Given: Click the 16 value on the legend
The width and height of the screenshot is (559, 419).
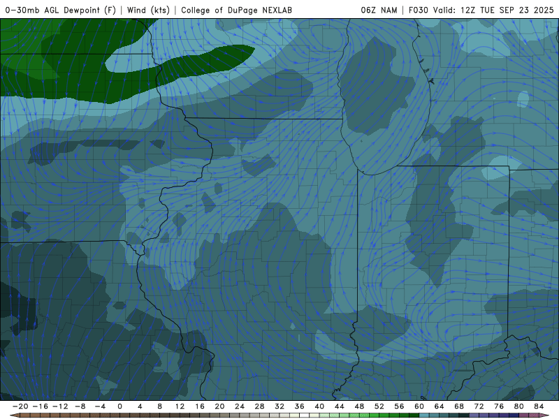Looking at the screenshot, I should (x=200, y=406).
